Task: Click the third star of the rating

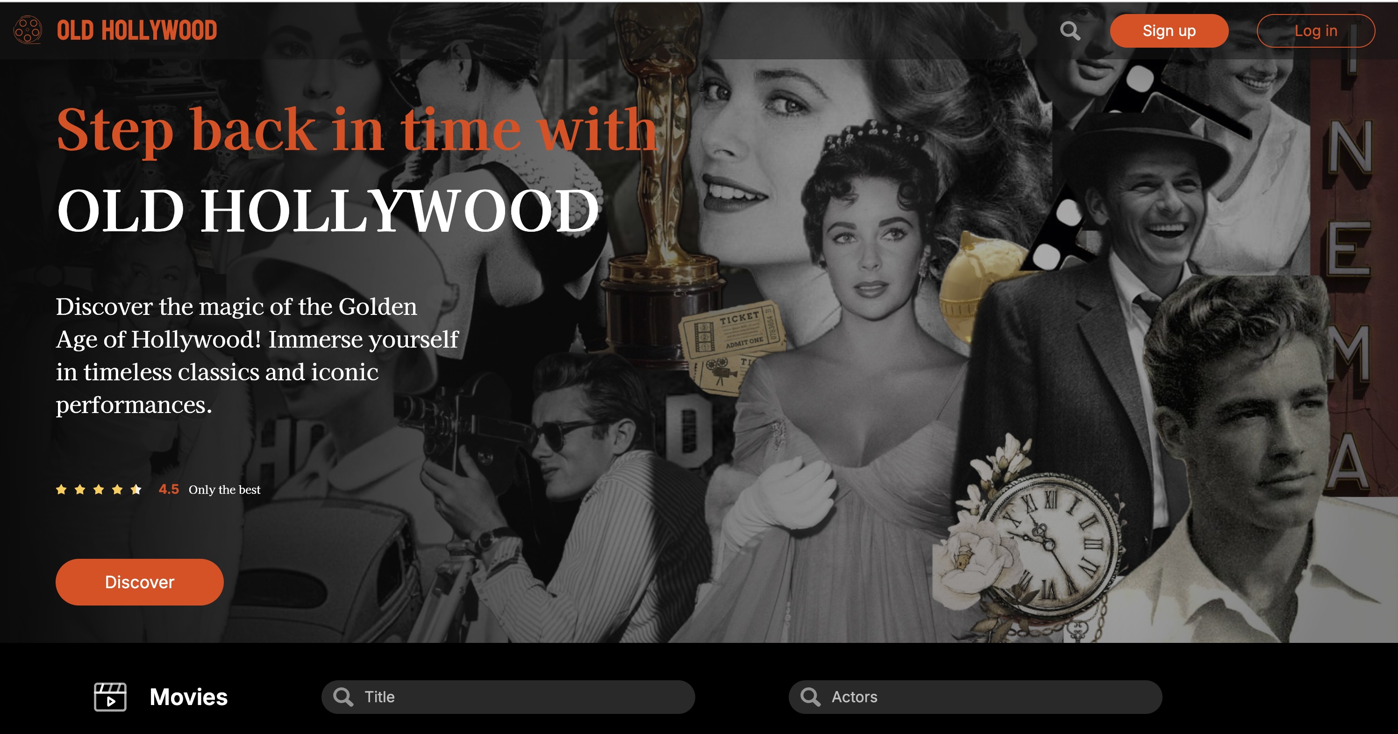Action: click(99, 490)
